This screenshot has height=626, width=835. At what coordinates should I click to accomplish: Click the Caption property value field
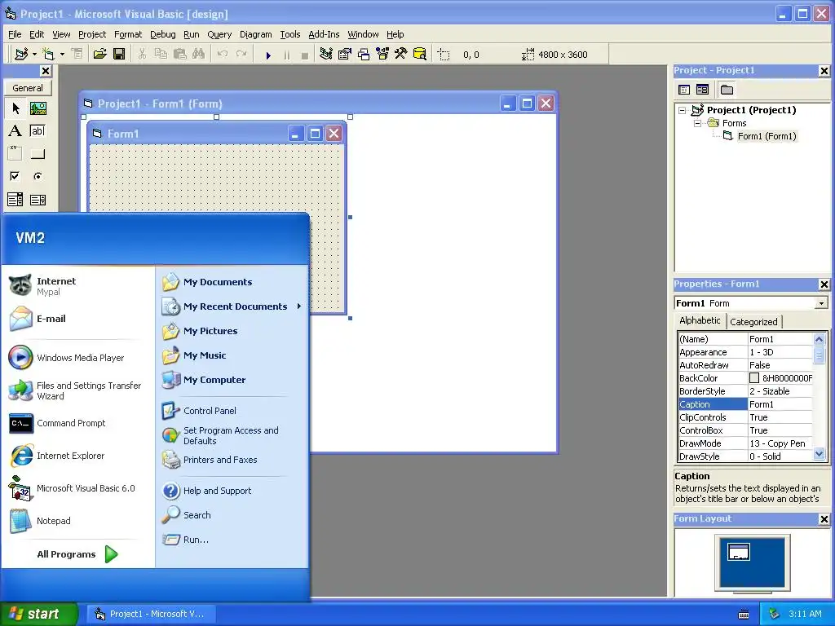tap(780, 404)
